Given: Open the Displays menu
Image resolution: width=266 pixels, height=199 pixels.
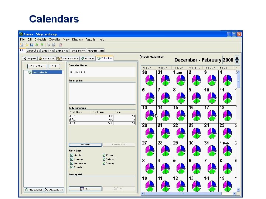Looking at the screenshot, I should click(x=77, y=39).
